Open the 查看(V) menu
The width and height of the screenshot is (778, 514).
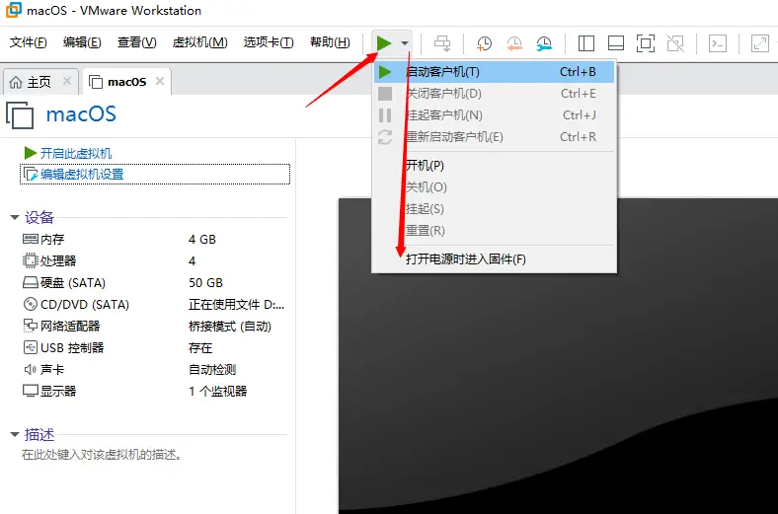(x=136, y=42)
